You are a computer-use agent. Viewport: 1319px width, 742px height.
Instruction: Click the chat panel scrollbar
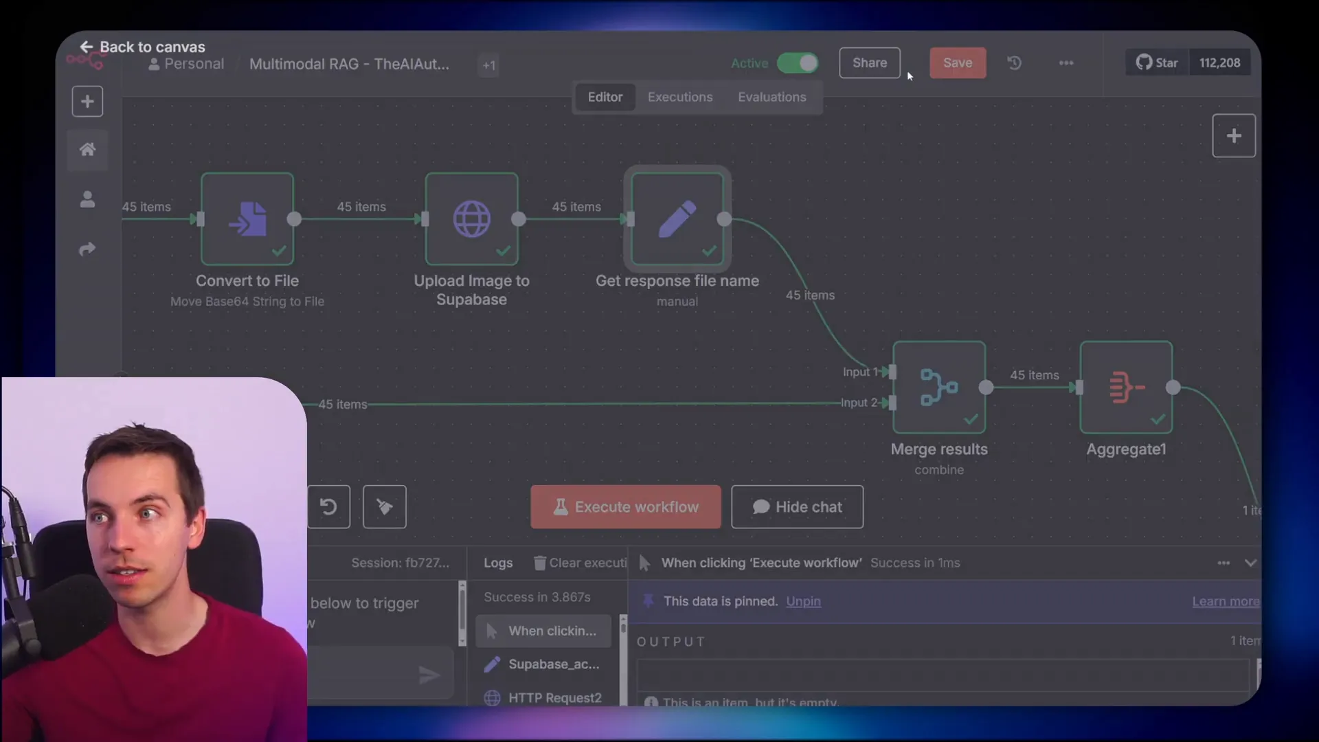462,613
